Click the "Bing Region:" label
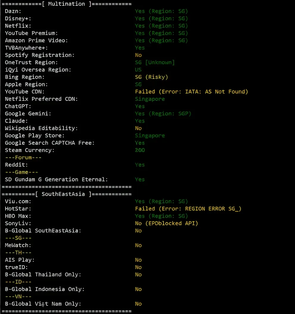 pyautogui.click(x=25, y=77)
